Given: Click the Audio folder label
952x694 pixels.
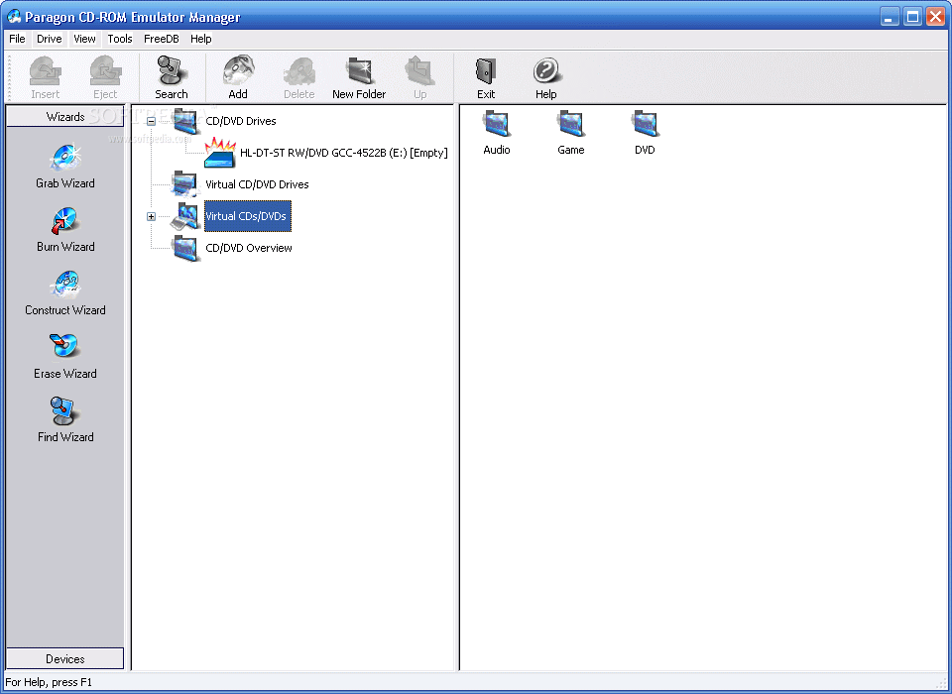Looking at the screenshot, I should pyautogui.click(x=497, y=150).
